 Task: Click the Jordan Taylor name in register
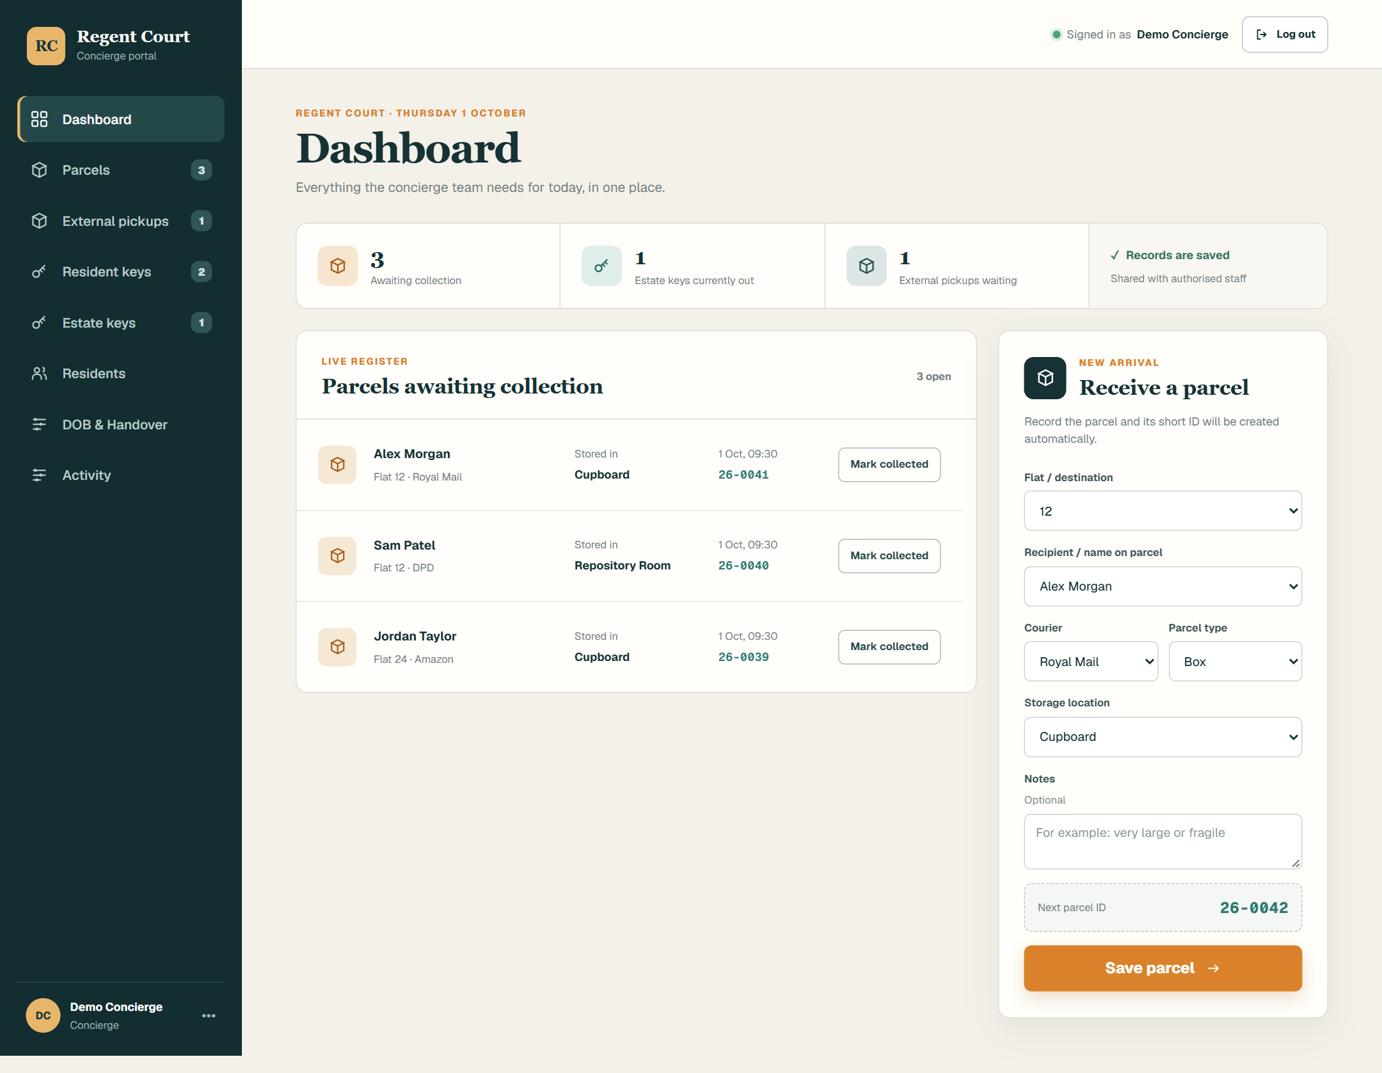pos(415,636)
